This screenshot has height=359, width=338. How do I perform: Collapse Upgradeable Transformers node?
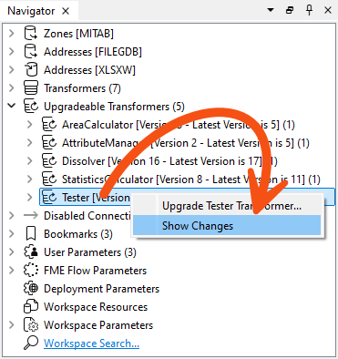[12, 106]
